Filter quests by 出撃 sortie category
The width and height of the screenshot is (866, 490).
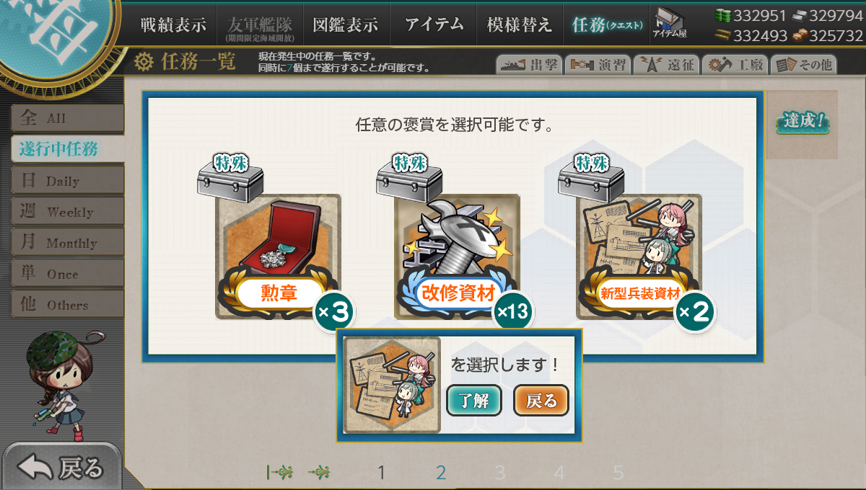(x=530, y=65)
